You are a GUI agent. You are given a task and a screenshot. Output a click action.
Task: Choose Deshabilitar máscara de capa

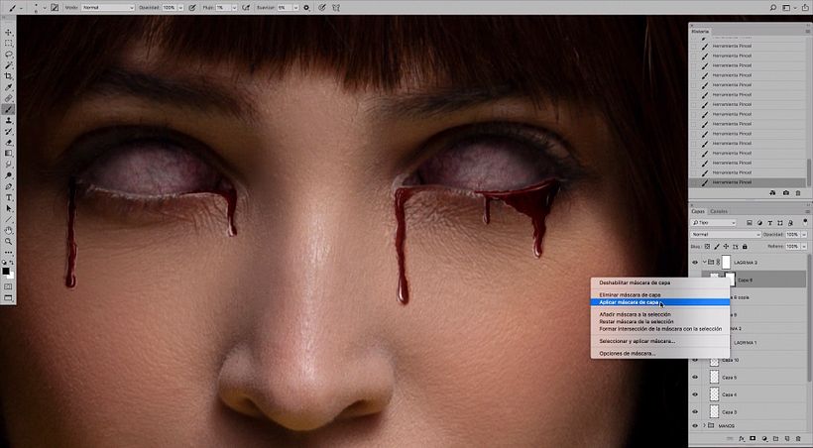tap(635, 282)
